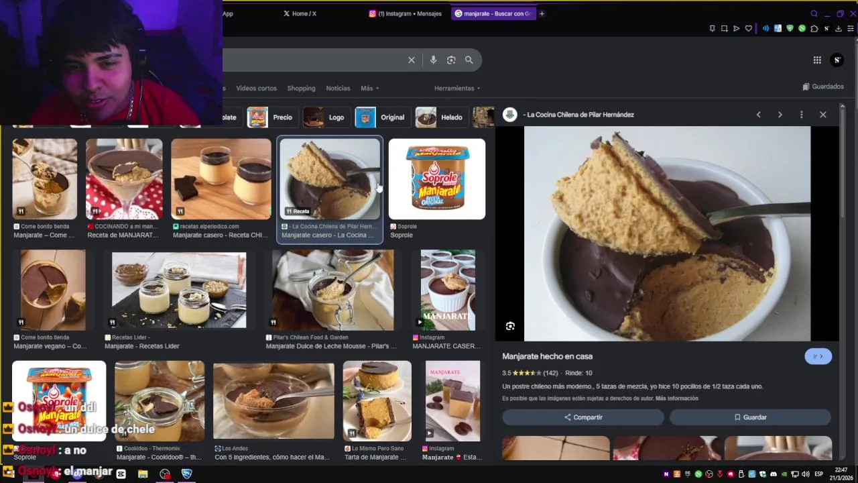The width and height of the screenshot is (858, 483).
Task: Open Rocket League from the taskbar
Action: point(187,474)
